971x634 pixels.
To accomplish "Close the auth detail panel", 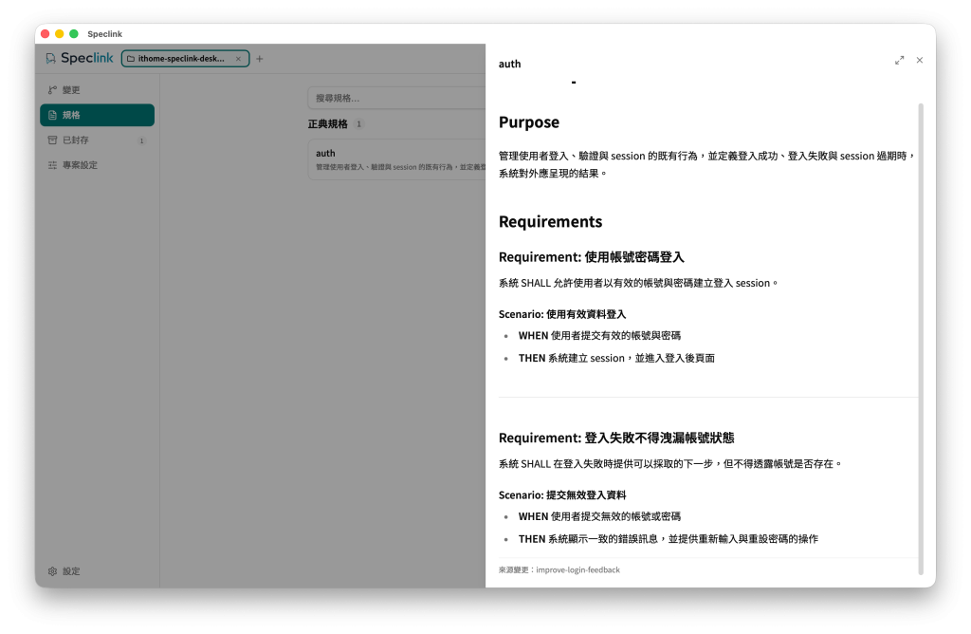I will click(920, 60).
